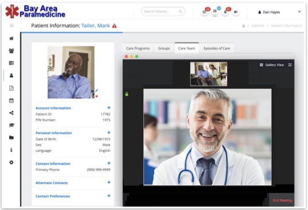Open the groups people sidebar icon
This screenshot has width=308, height=210.
coord(11,50)
